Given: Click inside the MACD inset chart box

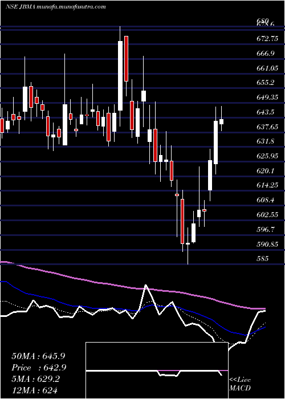Looking at the screenshot, I should [157, 370].
